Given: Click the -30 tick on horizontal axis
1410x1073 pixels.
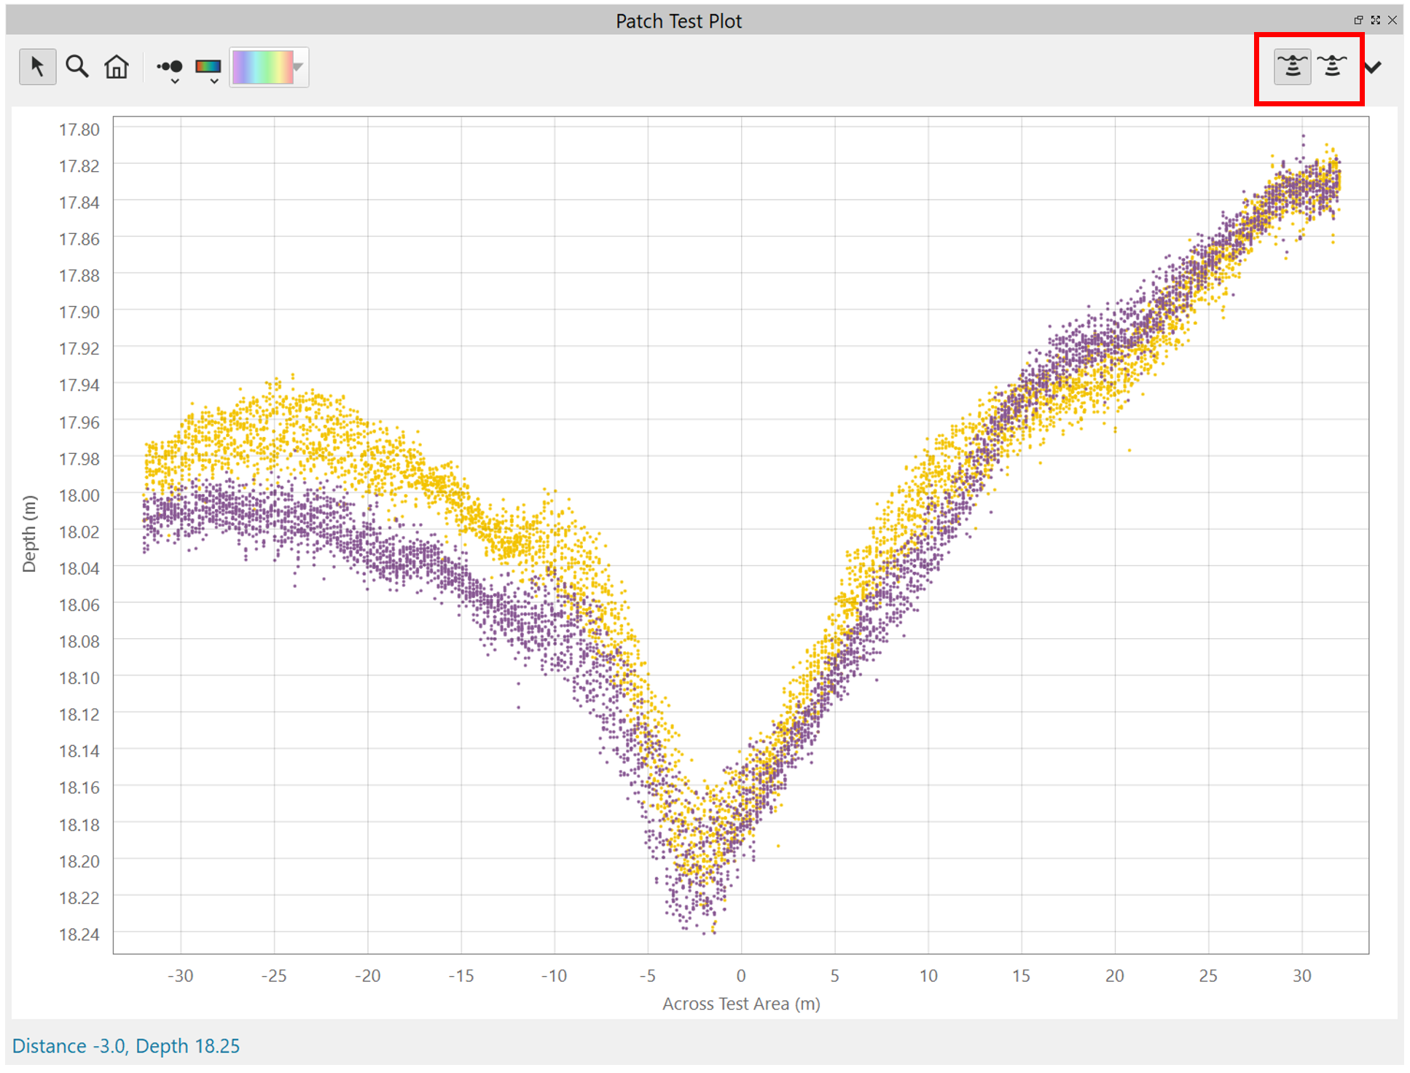Looking at the screenshot, I should [180, 975].
